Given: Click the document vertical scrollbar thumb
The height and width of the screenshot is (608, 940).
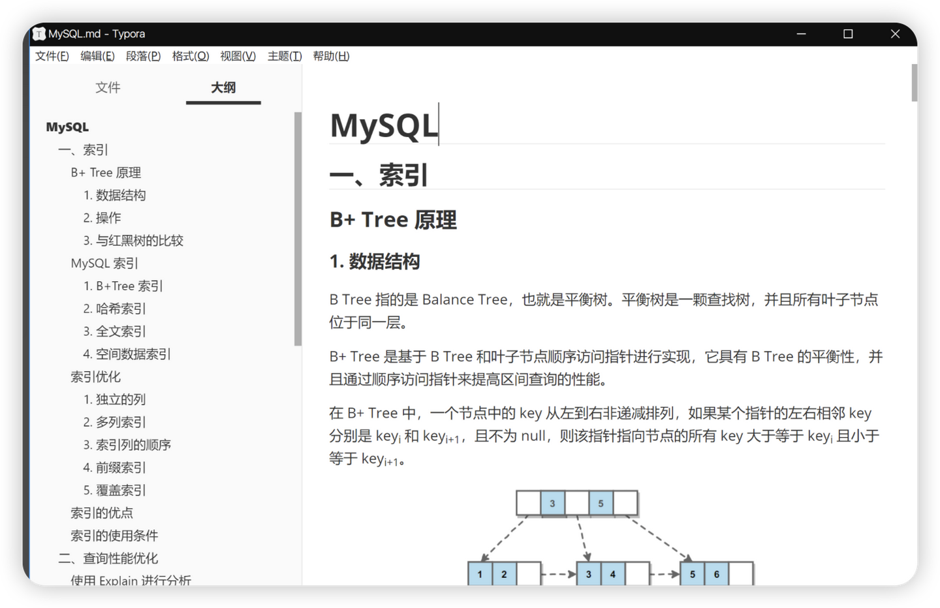Looking at the screenshot, I should click(914, 83).
